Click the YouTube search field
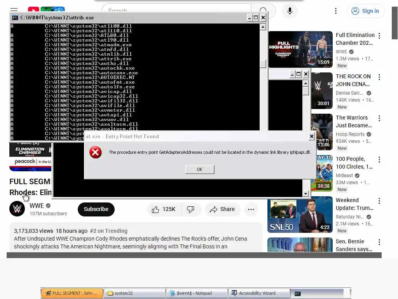This screenshot has height=299, width=398. (x=176, y=10)
